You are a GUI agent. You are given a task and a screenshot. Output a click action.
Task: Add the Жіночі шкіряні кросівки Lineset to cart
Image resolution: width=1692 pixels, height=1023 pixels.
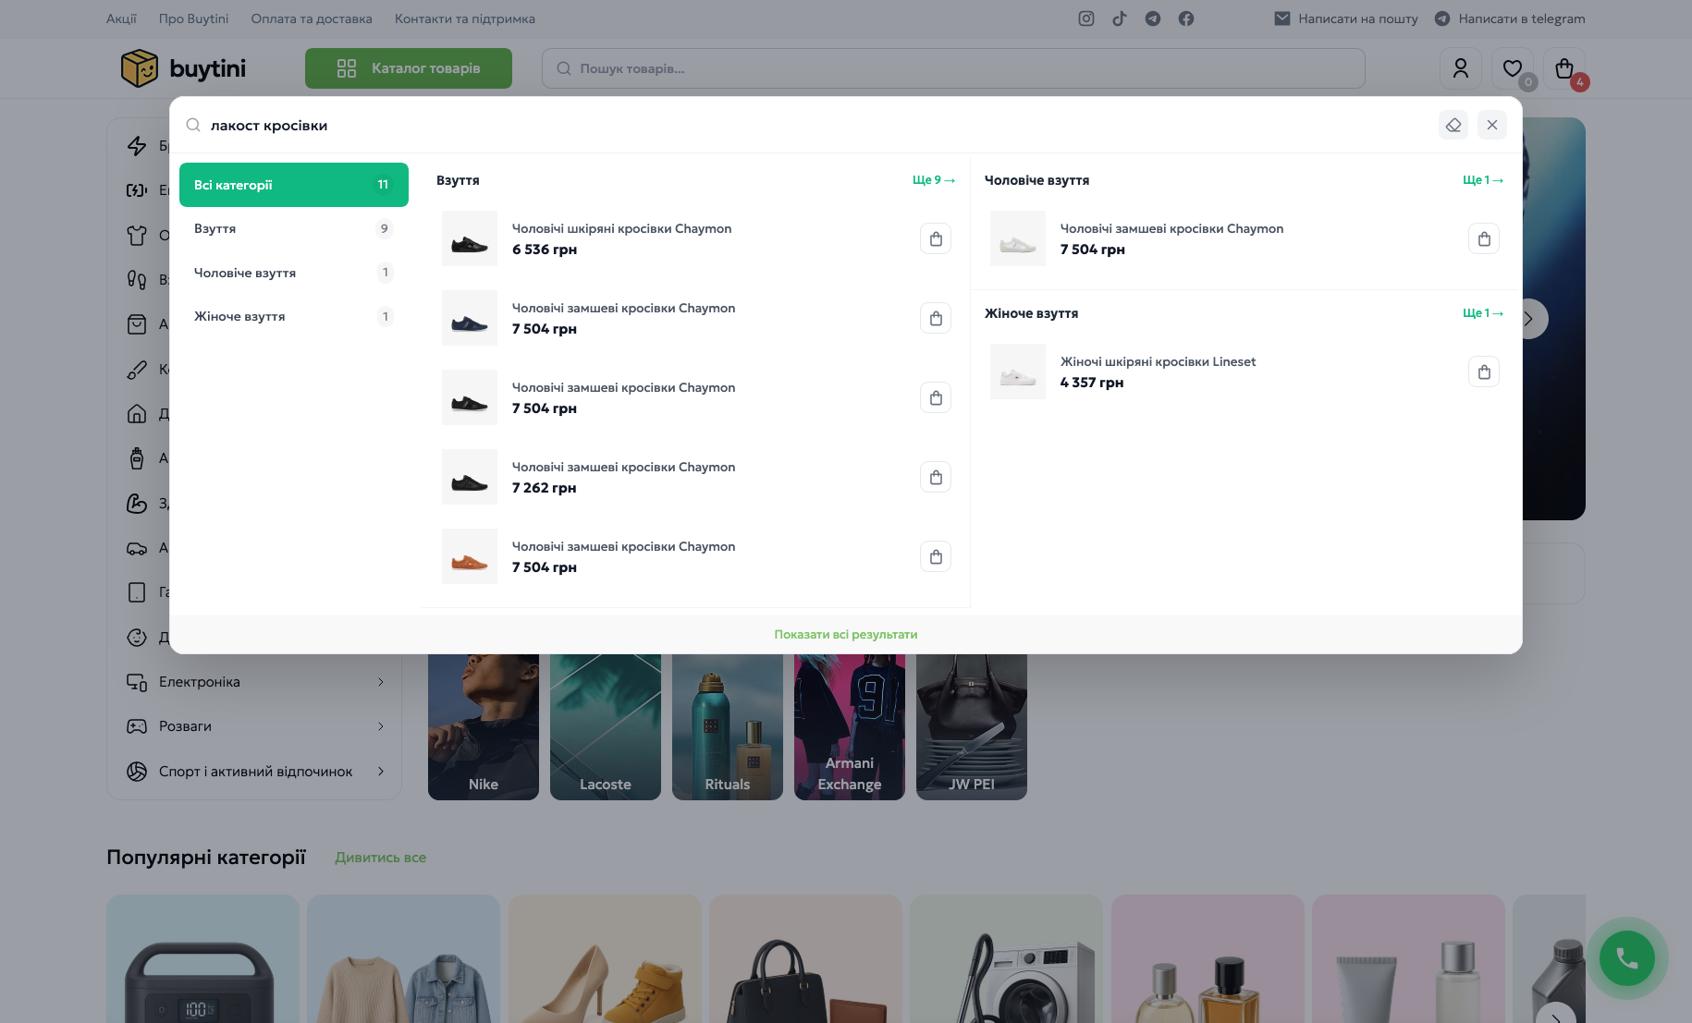point(1484,371)
